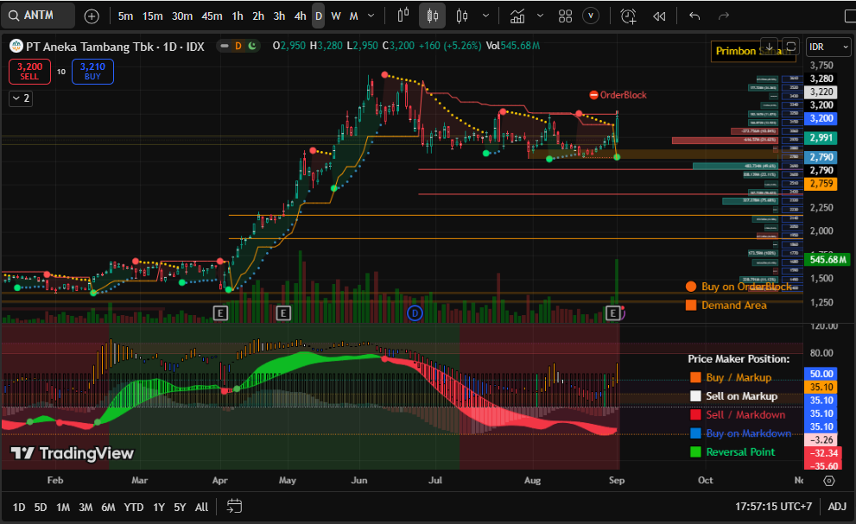Viewport: 856px width, 524px height.
Task: Expand the favorite indicators dropdown arrow
Action: point(540,16)
